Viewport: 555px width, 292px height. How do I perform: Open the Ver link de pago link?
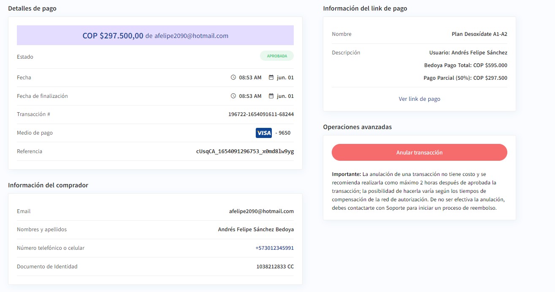419,99
